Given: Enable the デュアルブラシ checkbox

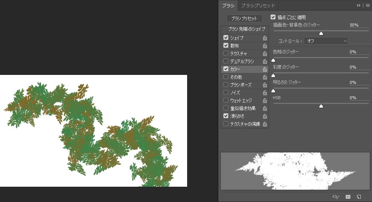Looking at the screenshot, I should [x=226, y=61].
